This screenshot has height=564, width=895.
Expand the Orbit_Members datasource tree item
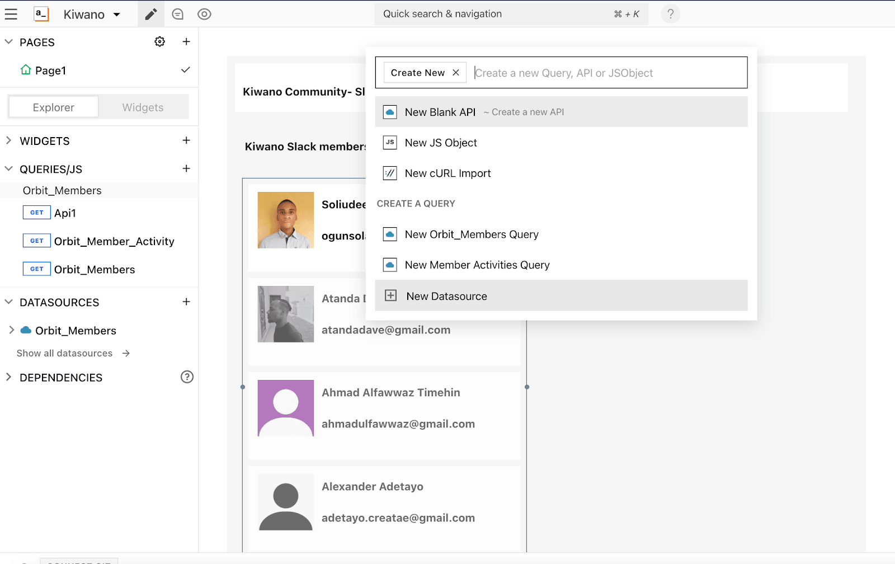[12, 330]
